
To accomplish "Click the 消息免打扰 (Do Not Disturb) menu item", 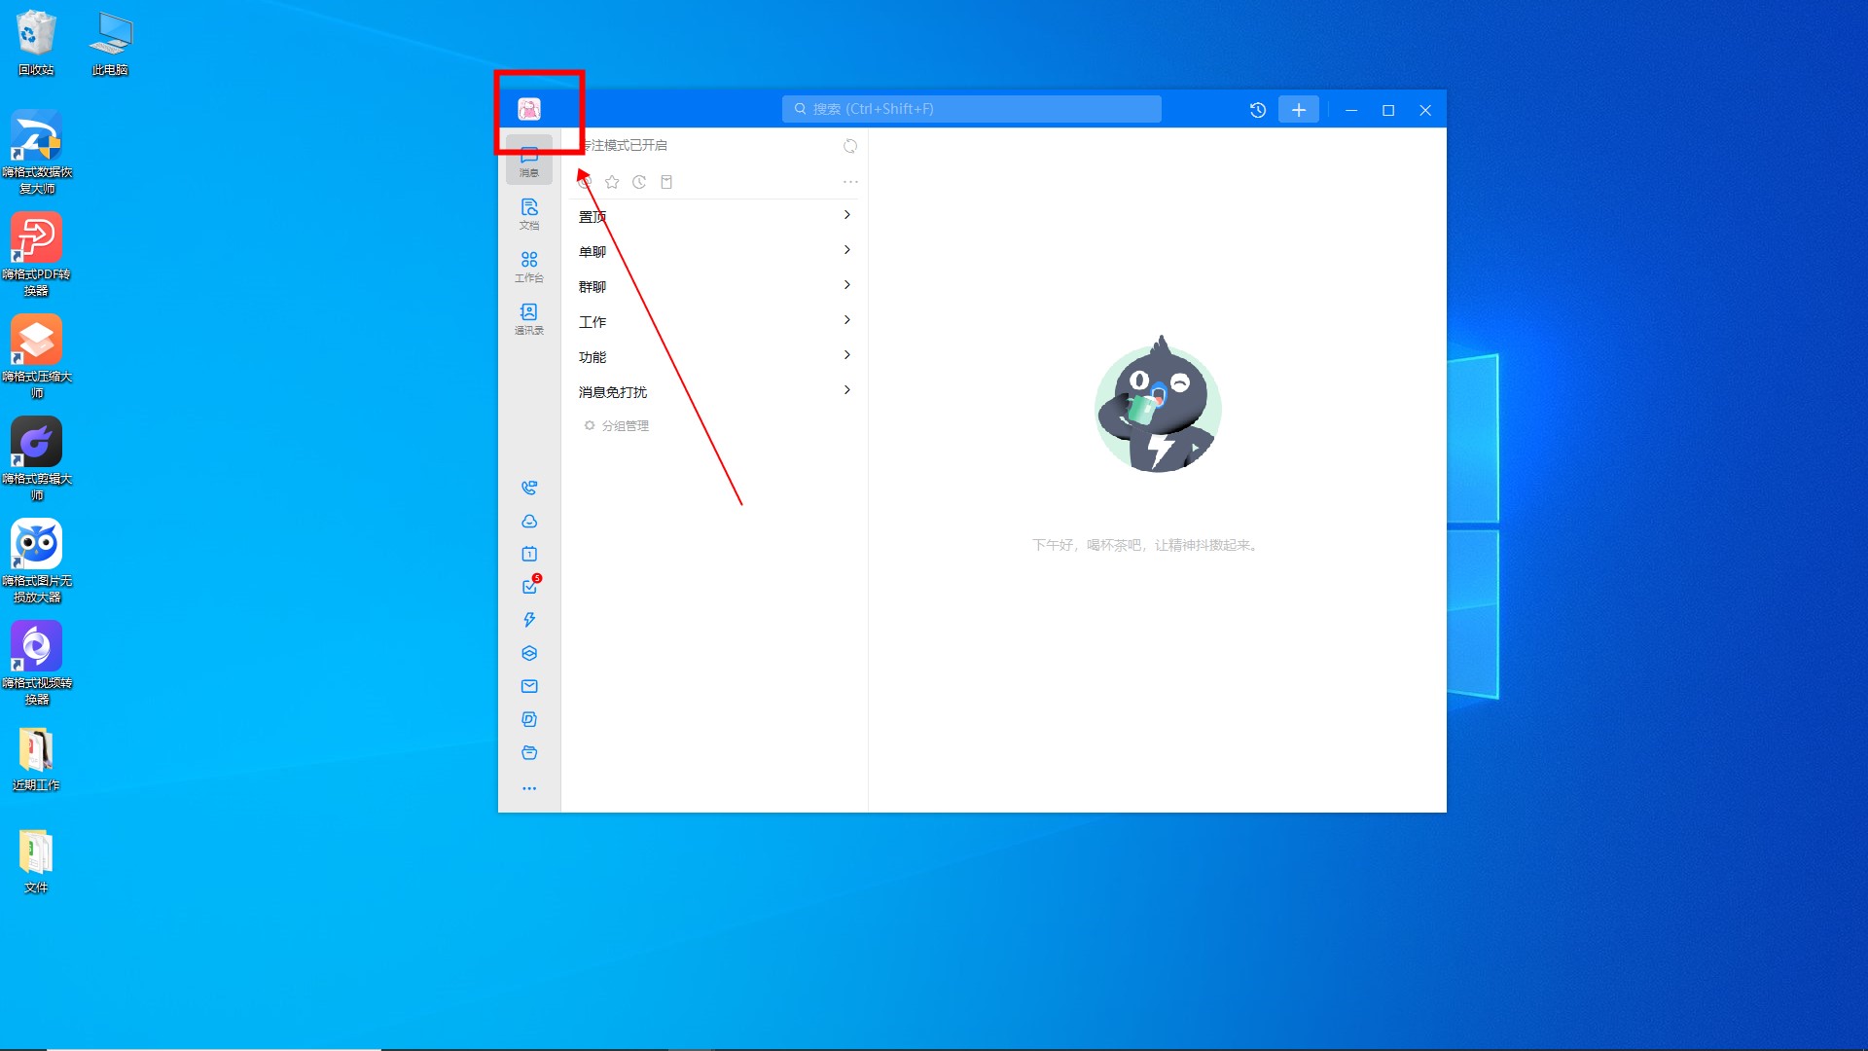I will pos(613,391).
